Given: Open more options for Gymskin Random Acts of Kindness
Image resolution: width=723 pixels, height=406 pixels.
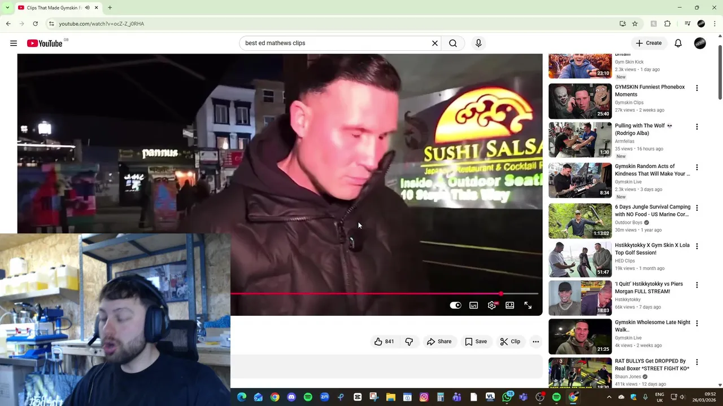Looking at the screenshot, I should click(x=696, y=167).
